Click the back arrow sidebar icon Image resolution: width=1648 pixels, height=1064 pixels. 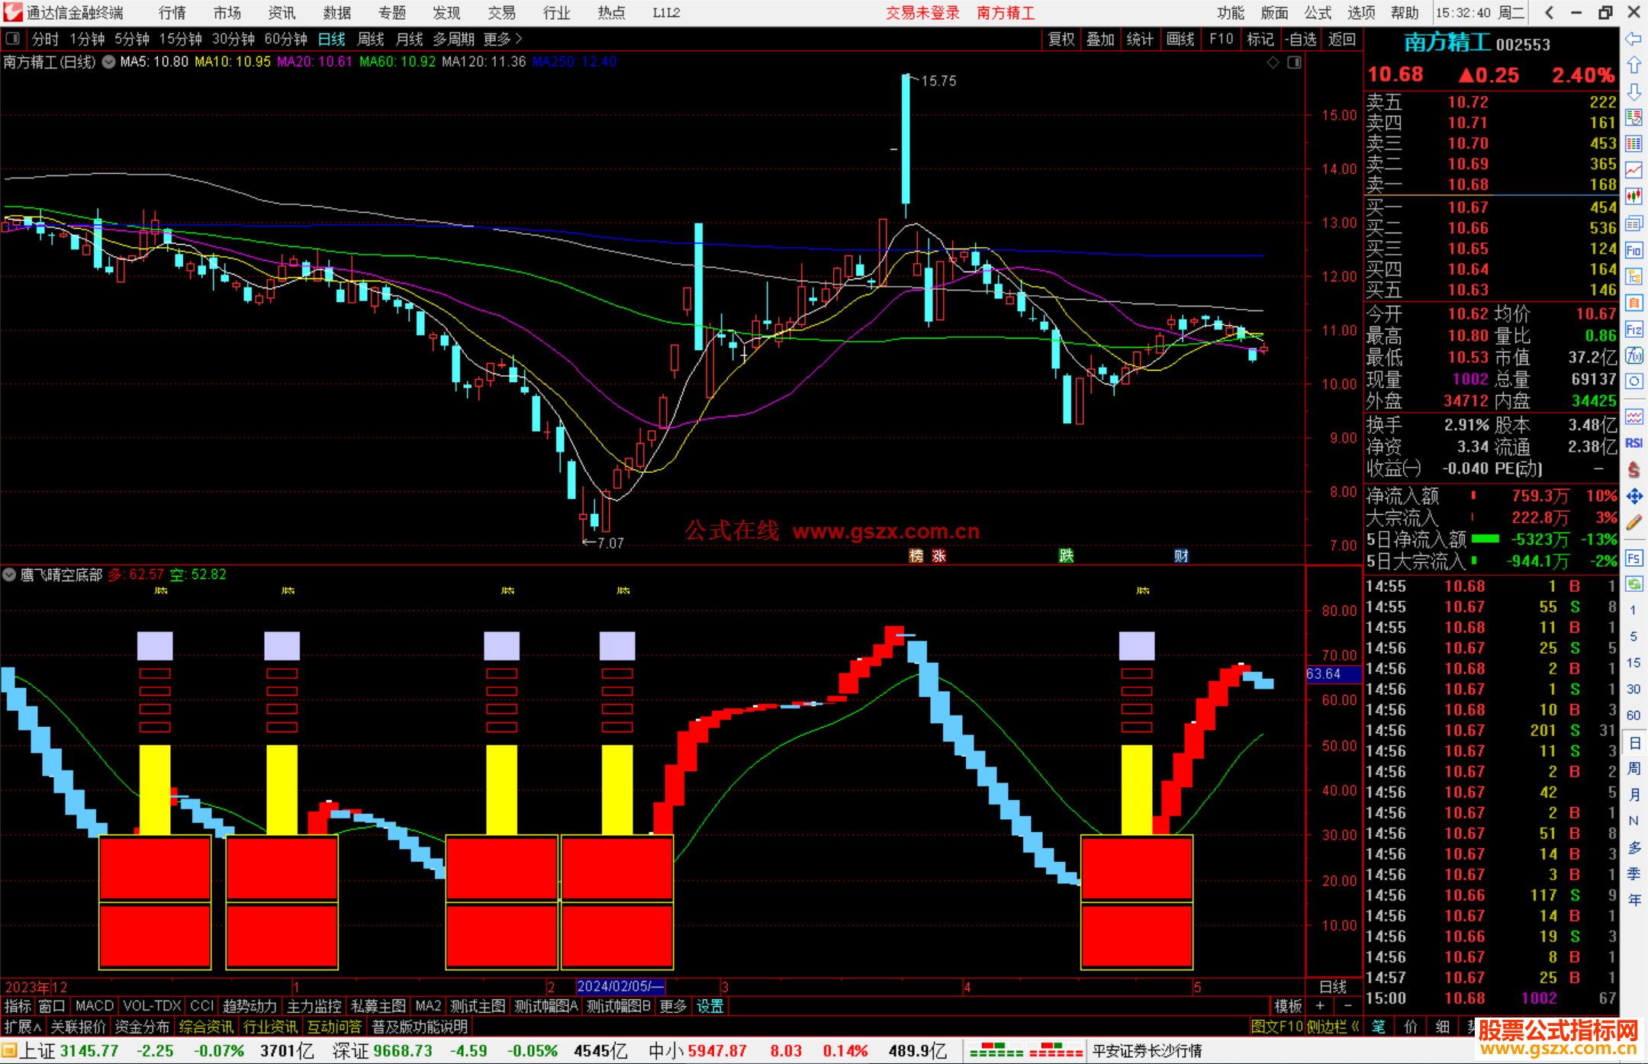[1634, 39]
